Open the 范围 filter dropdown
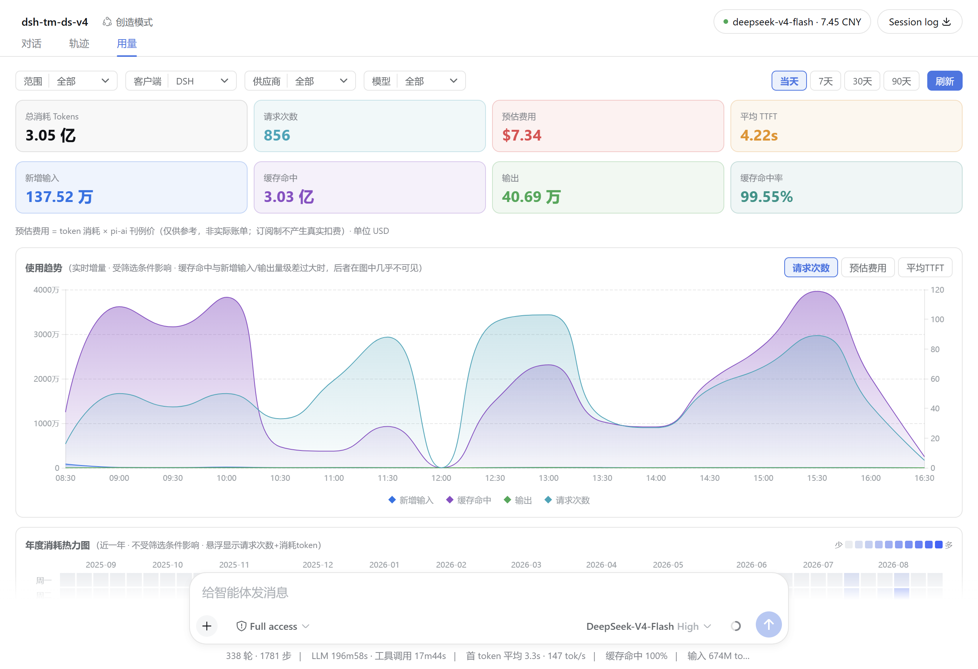This screenshot has height=669, width=978. tap(66, 81)
